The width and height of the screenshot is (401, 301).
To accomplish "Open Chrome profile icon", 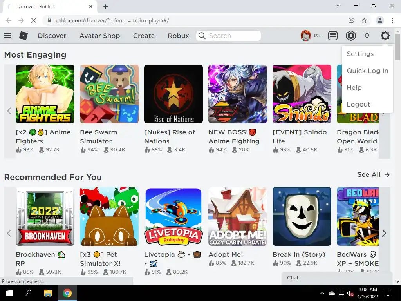I will [x=380, y=20].
